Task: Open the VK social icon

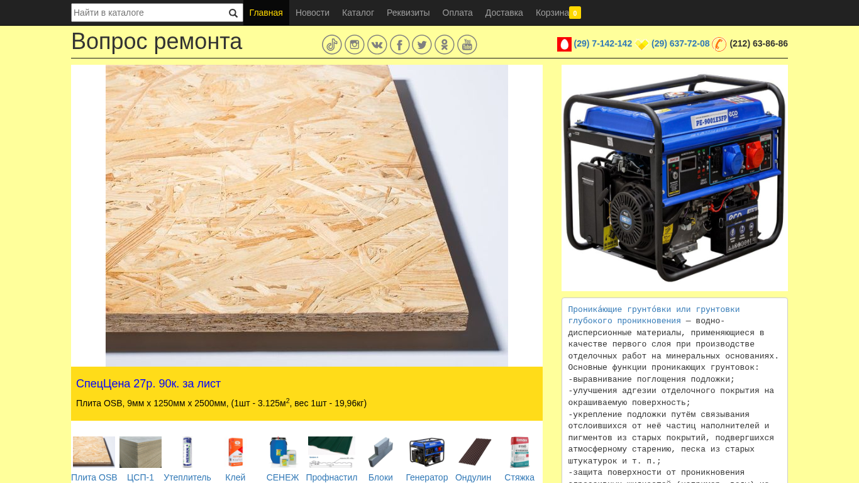Action: 377,45
